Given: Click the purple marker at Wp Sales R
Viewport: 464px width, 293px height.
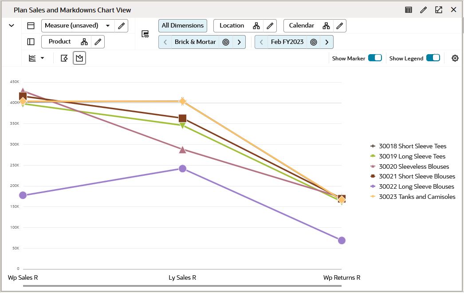Looking at the screenshot, I should click(23, 195).
